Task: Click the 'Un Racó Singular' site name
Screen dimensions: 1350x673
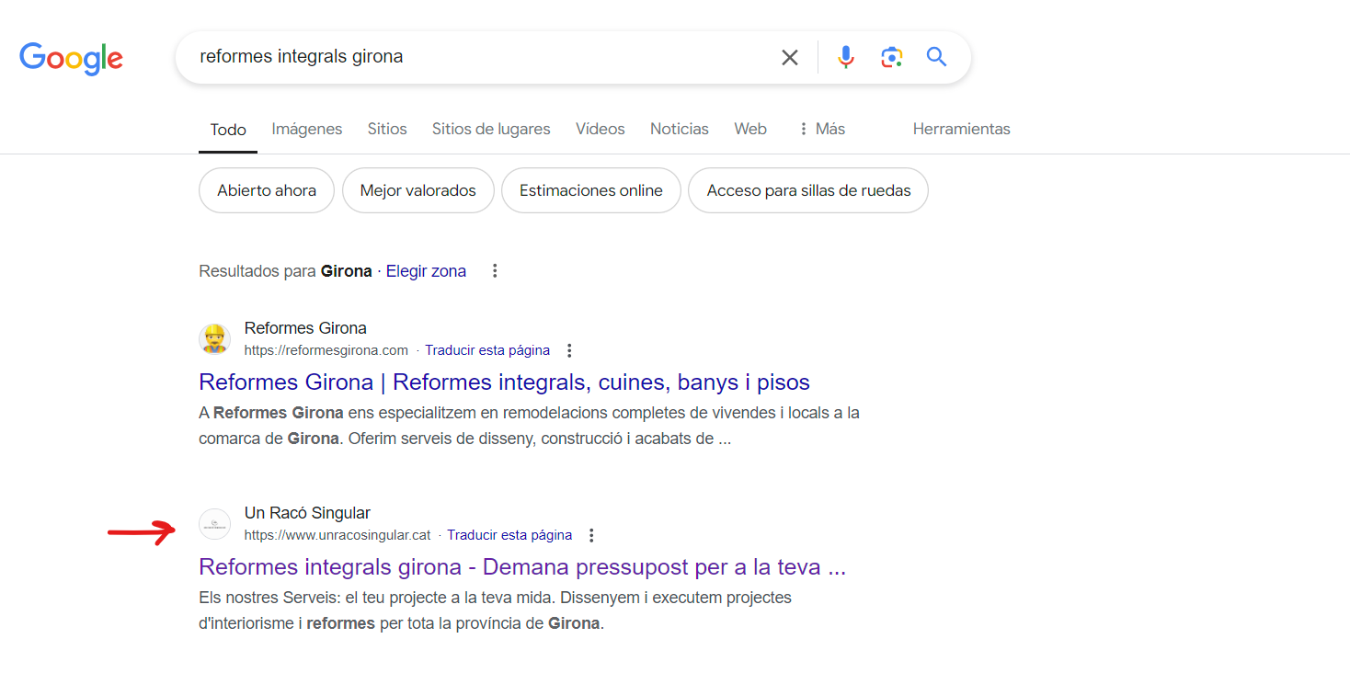Action: (x=307, y=513)
